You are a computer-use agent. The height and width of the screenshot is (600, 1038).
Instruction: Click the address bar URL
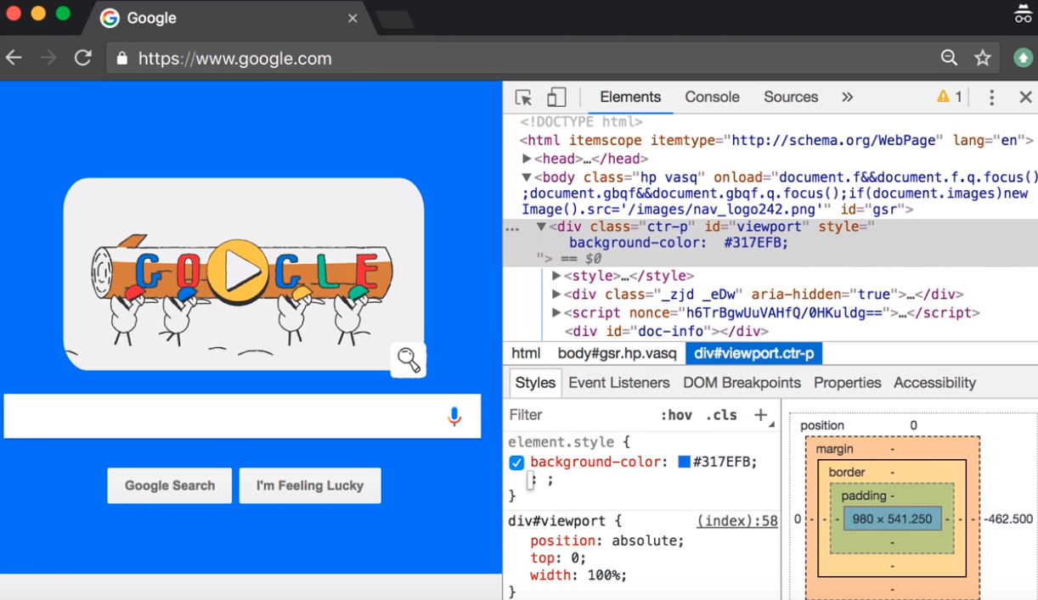tap(235, 59)
